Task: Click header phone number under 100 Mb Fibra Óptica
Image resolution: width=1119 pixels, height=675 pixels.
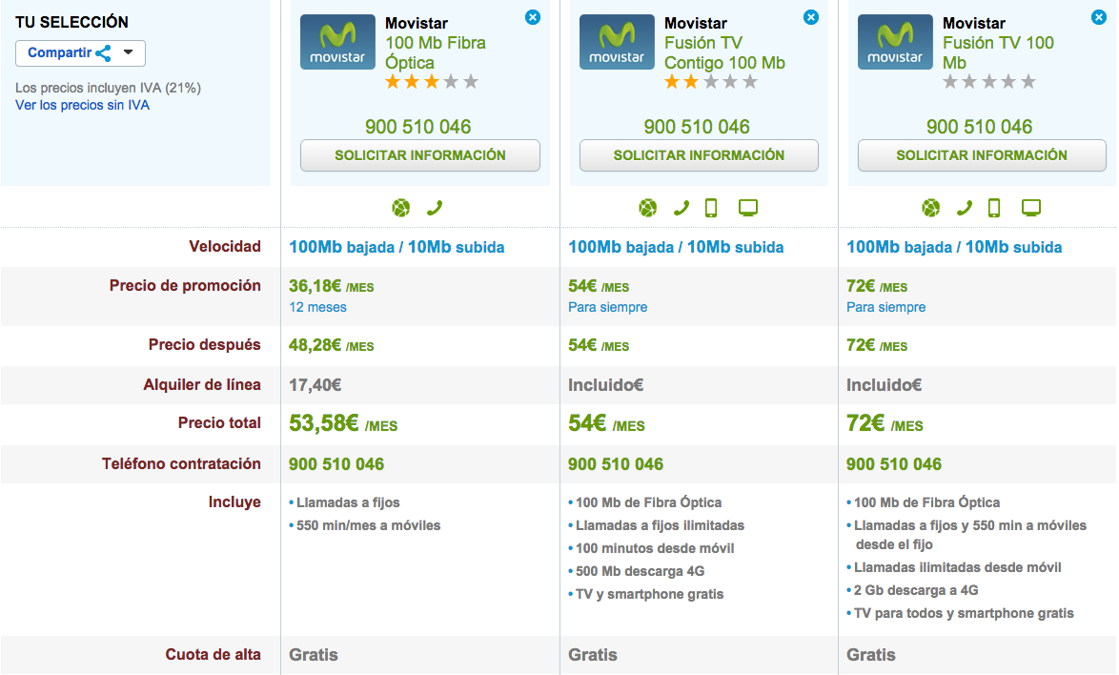Action: point(418,126)
